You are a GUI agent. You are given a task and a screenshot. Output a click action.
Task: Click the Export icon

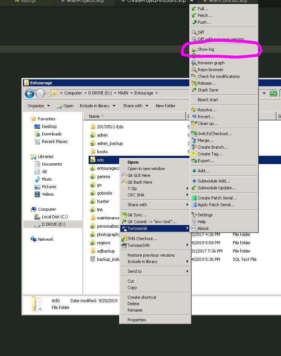pos(194,161)
